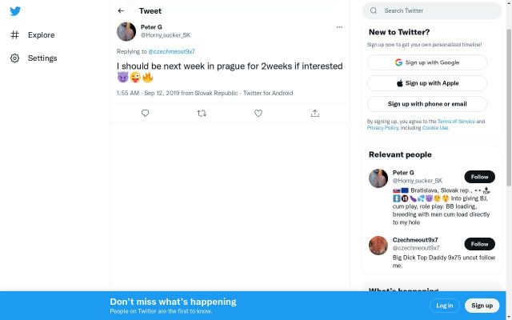
Task: Share the tweet using share icon
Action: pyautogui.click(x=314, y=114)
